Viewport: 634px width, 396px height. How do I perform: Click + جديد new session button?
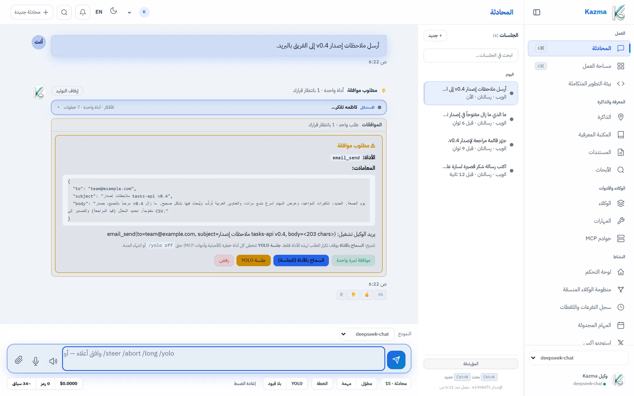(435, 35)
